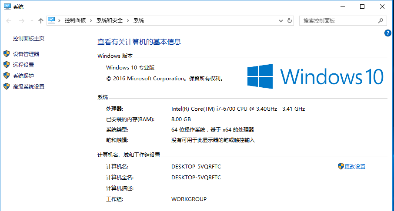The height and width of the screenshot is (211, 394).
Task: Click the Windows 10 logo image
Action: click(x=315, y=76)
